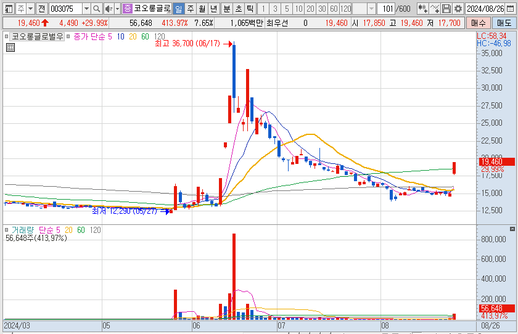Click the HC:-46.98 indicator text

(x=493, y=43)
